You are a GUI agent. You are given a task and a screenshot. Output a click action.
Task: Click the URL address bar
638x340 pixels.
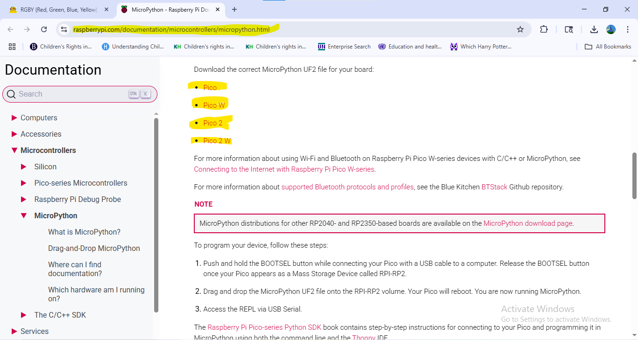pyautogui.click(x=293, y=29)
